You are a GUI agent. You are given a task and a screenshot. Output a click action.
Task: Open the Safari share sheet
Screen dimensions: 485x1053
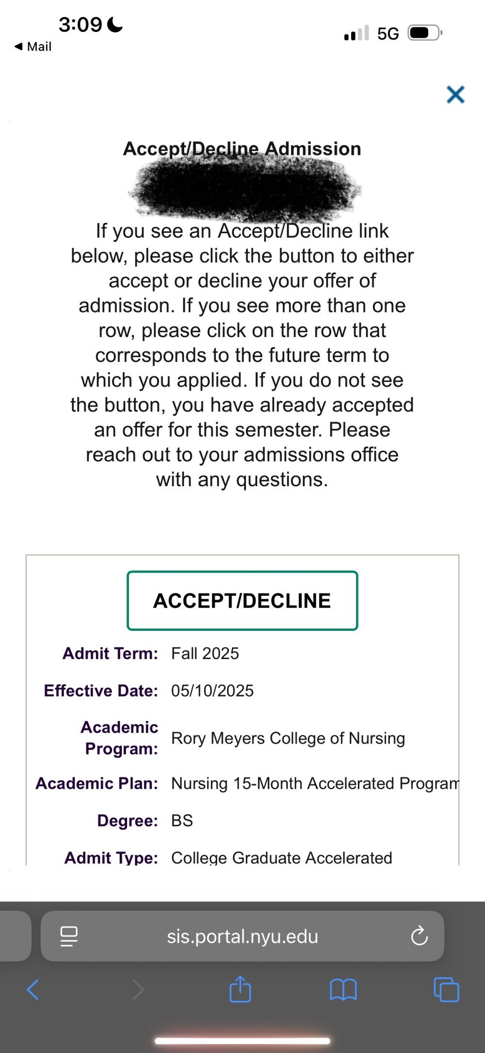[241, 988]
